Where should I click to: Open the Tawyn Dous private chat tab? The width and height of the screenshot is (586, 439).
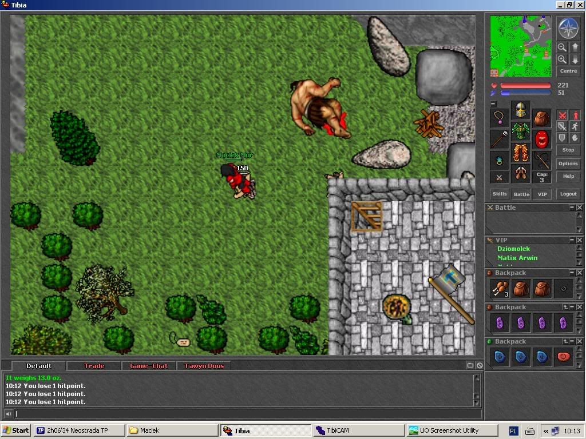tap(204, 366)
